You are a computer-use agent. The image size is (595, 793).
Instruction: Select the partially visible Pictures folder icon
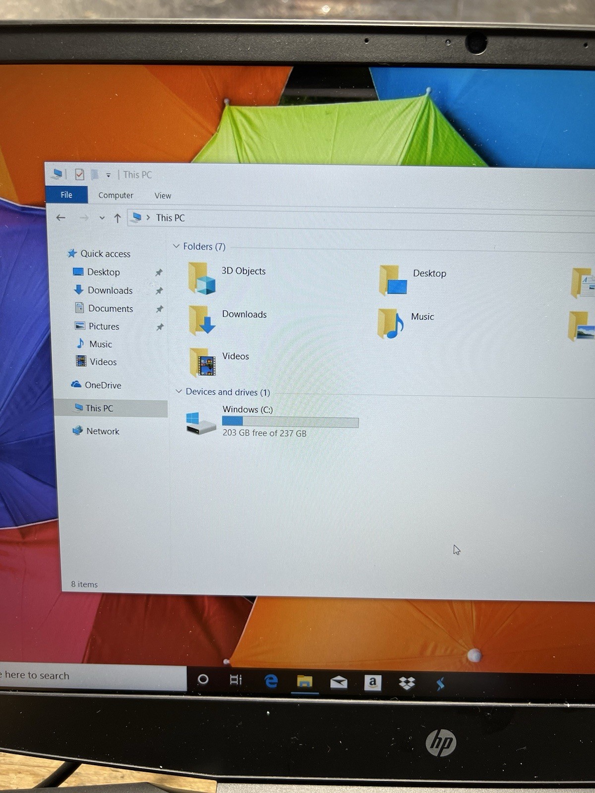[x=581, y=326]
